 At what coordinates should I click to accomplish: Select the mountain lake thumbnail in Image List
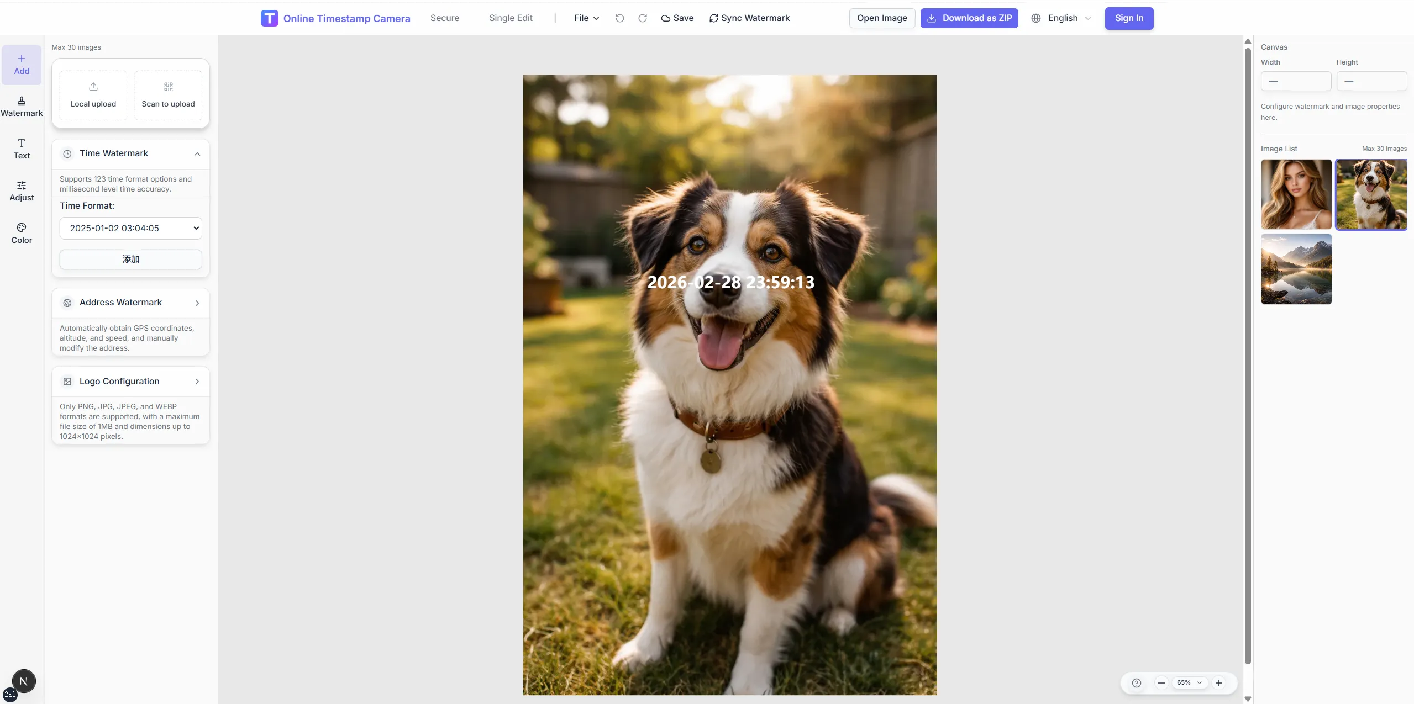[1295, 269]
